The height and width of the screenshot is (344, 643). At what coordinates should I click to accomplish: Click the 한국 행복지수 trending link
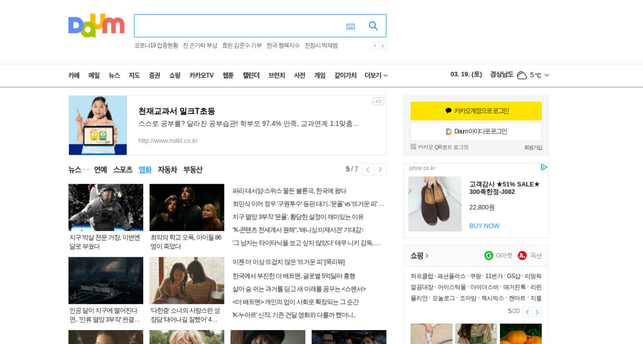pyautogui.click(x=283, y=46)
